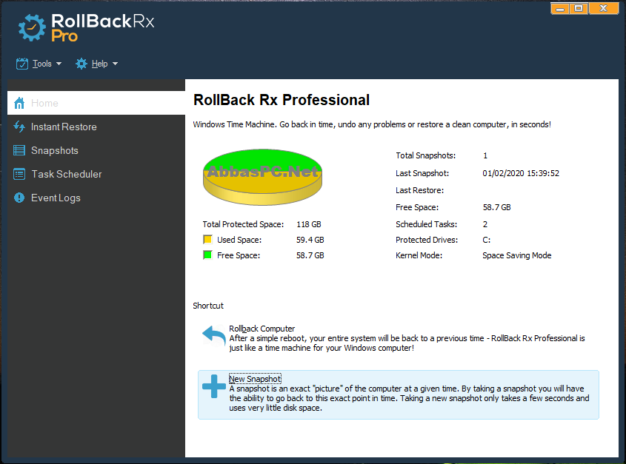Click the Protected Drives value C:
The width and height of the screenshot is (626, 464).
[x=486, y=240]
